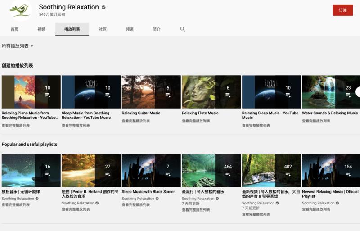360x231 pixels.
Task: Open the Soothing Relaxation channel avatar
Action: point(21,10)
